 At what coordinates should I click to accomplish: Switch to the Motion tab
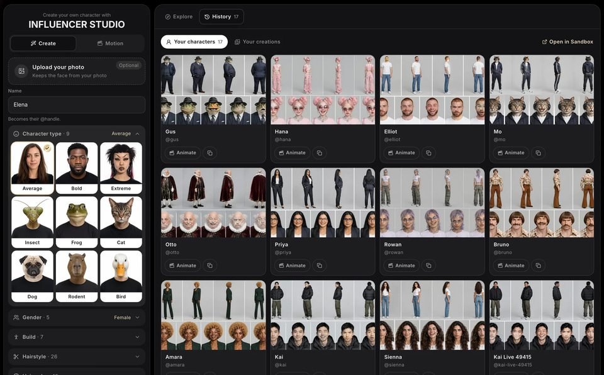click(110, 43)
